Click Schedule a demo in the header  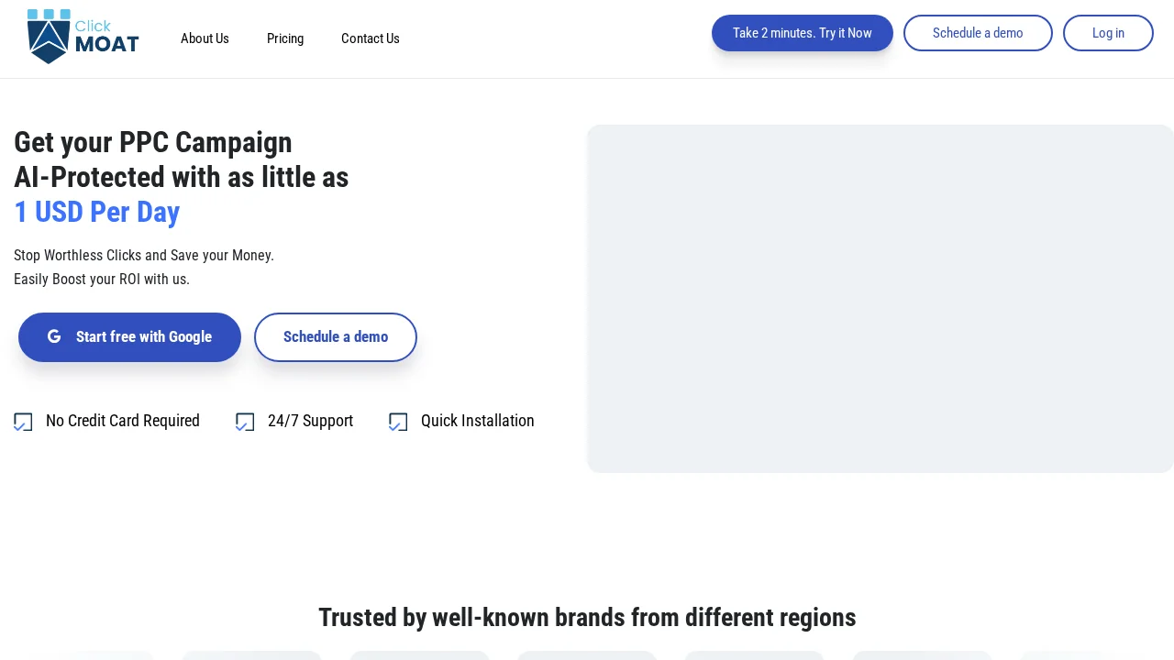coord(978,33)
